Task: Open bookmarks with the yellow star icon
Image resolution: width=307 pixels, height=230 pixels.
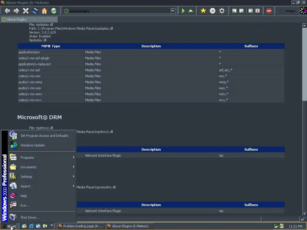Action: coord(203,11)
